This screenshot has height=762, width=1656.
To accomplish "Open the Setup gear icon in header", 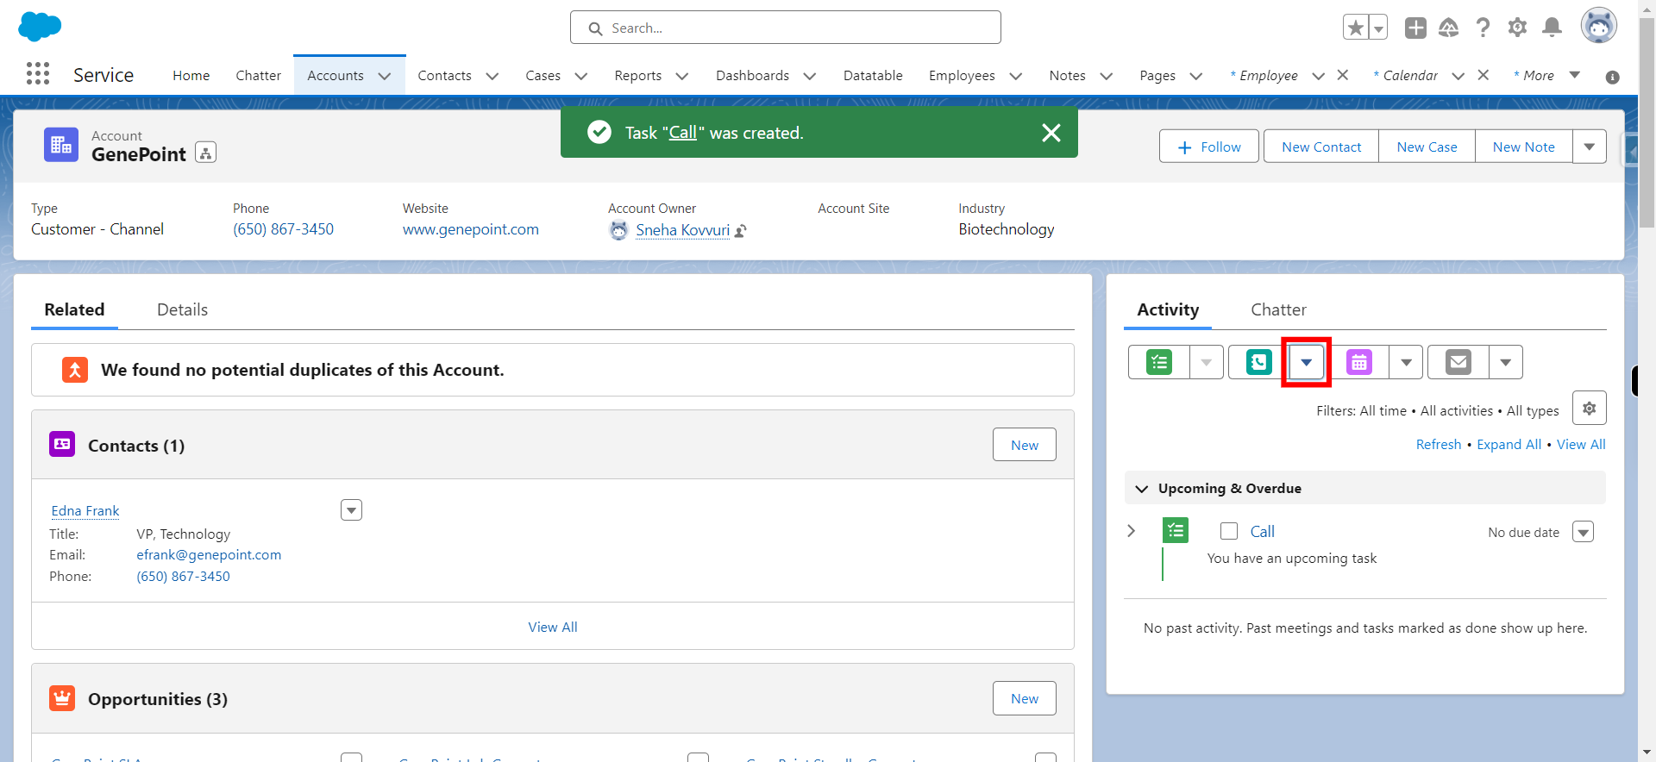I will [x=1517, y=28].
